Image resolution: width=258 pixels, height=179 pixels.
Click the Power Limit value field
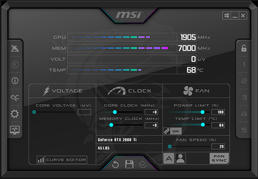(218, 112)
